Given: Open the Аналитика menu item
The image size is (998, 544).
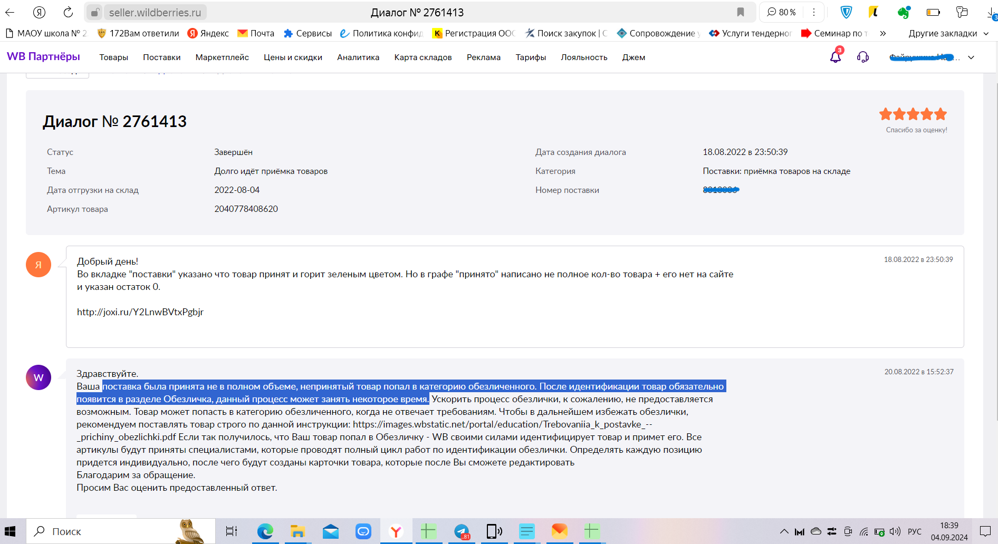Looking at the screenshot, I should 358,57.
